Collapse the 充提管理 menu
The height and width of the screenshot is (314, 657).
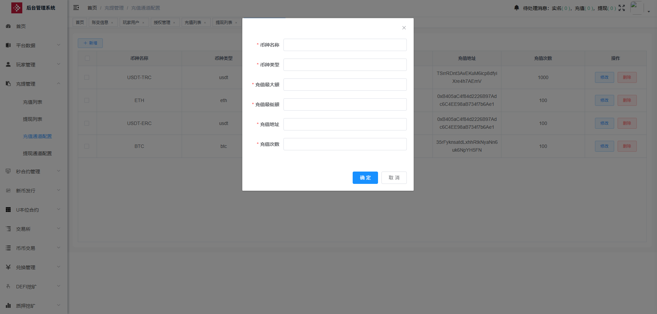tap(59, 83)
